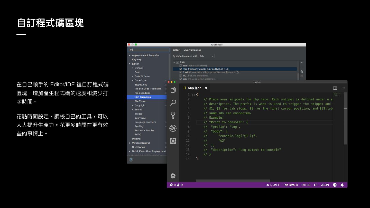
Task: Click the JSON language mode in the status bar
Action: [x=325, y=185]
